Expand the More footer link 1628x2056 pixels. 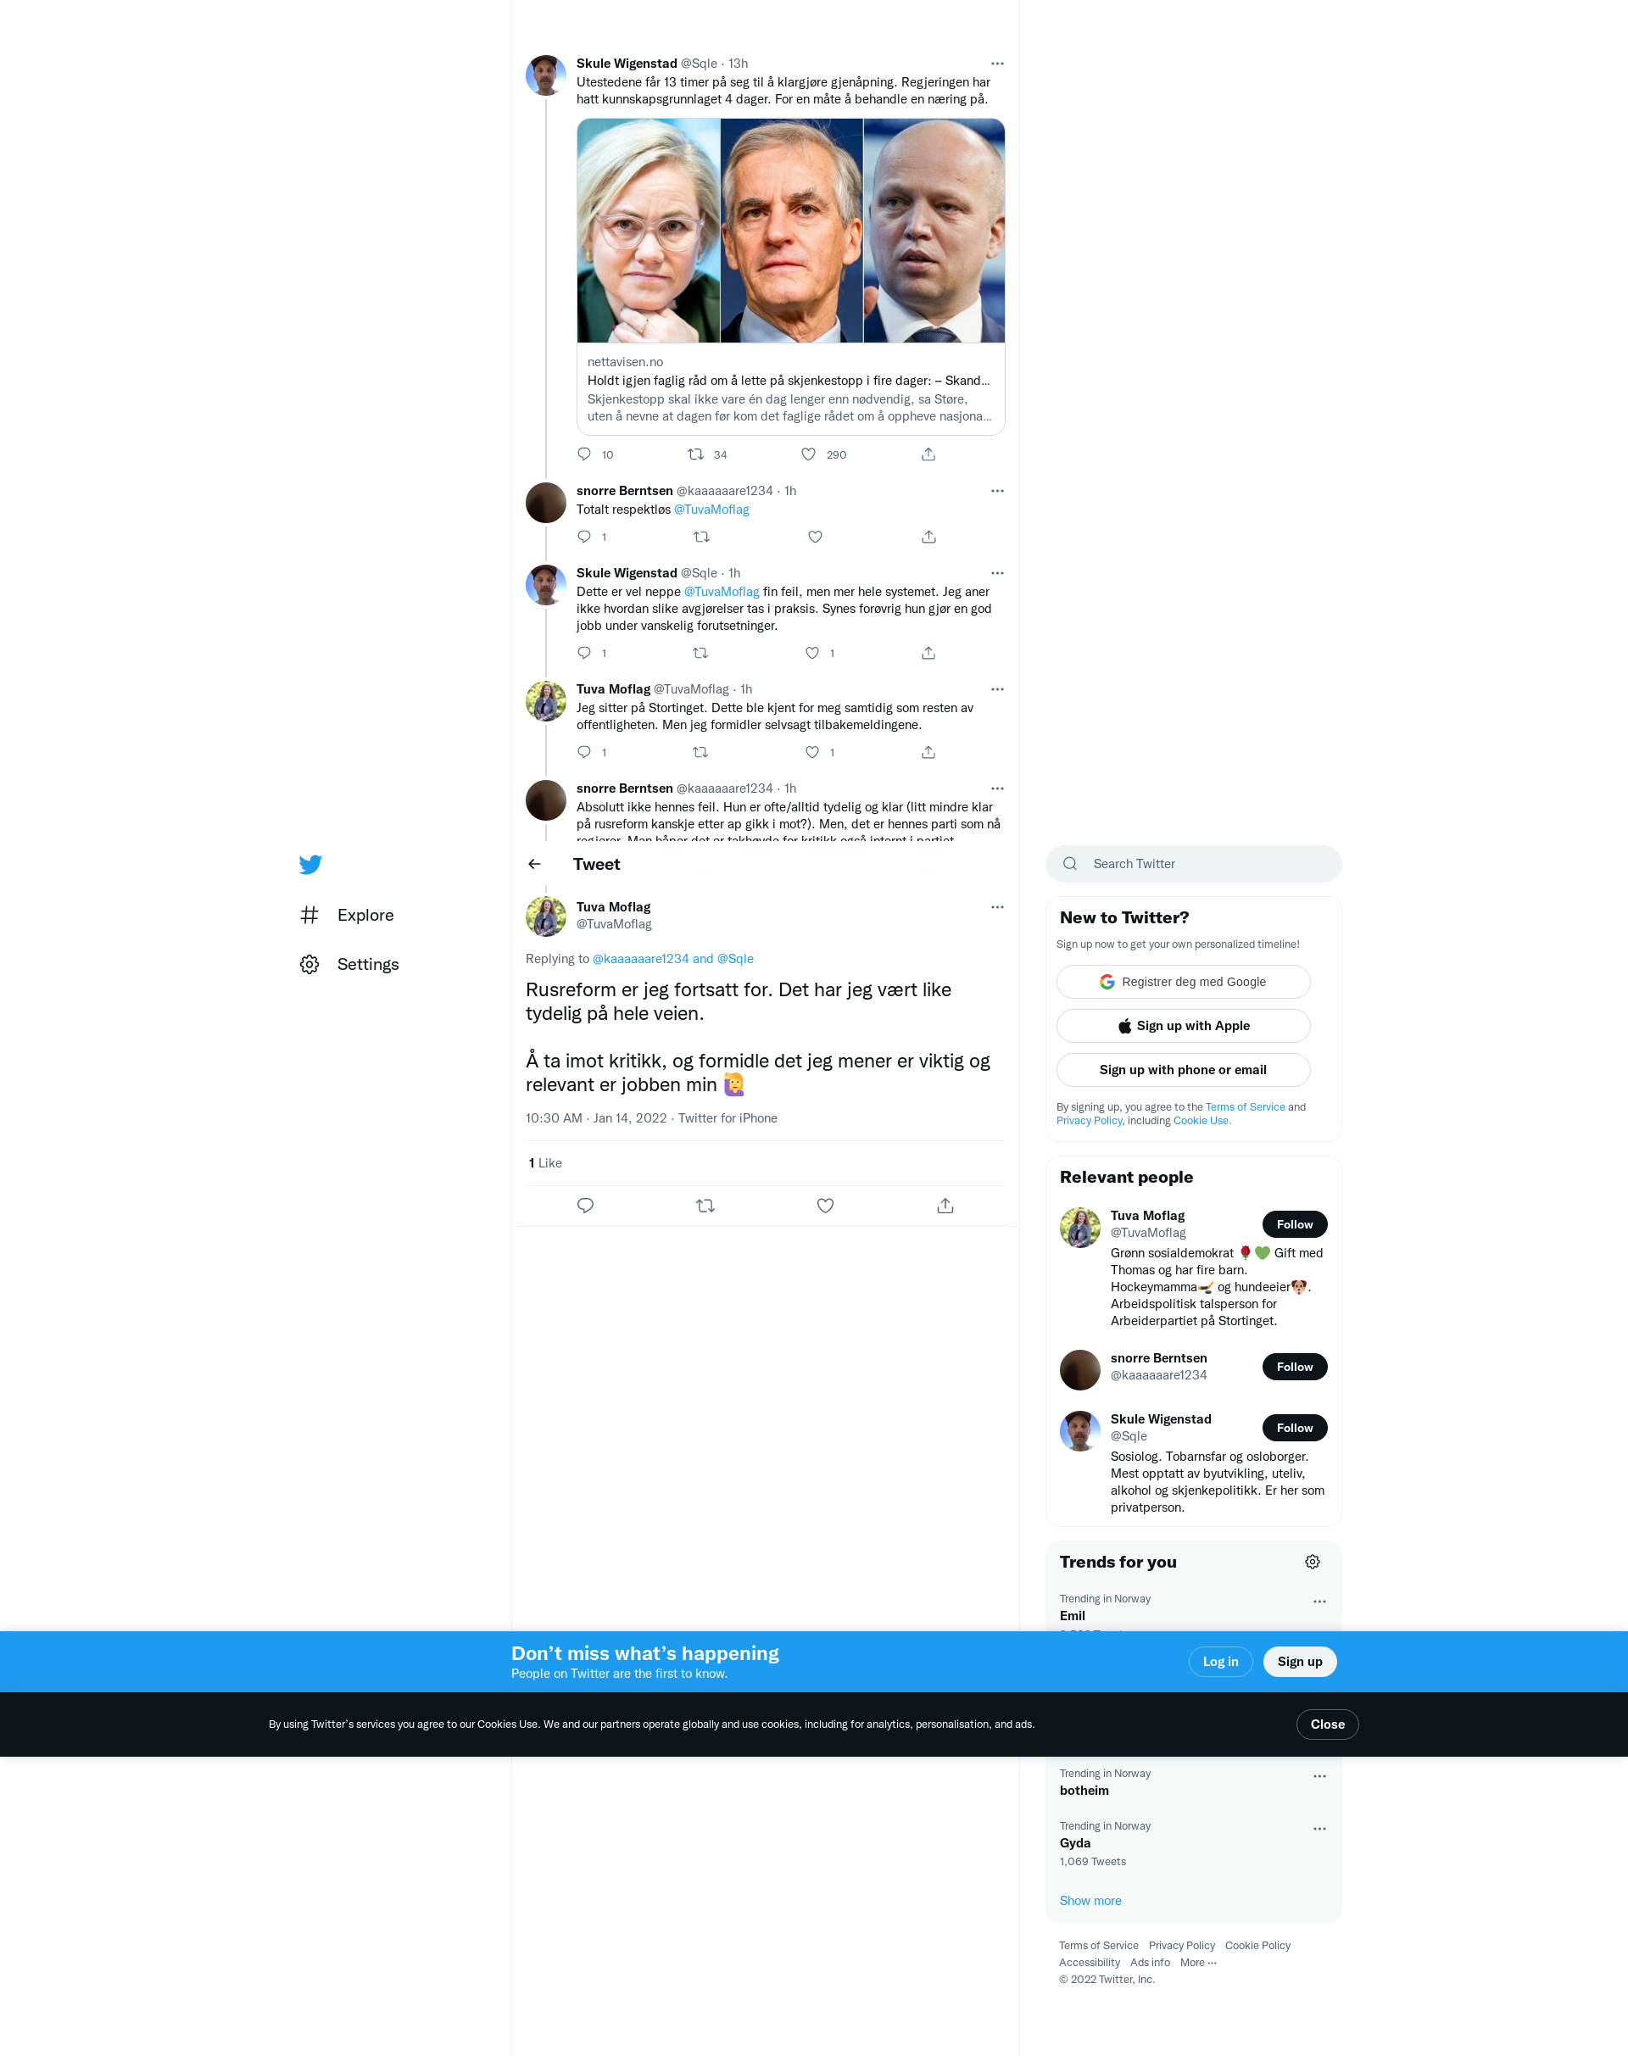pyautogui.click(x=1198, y=1963)
